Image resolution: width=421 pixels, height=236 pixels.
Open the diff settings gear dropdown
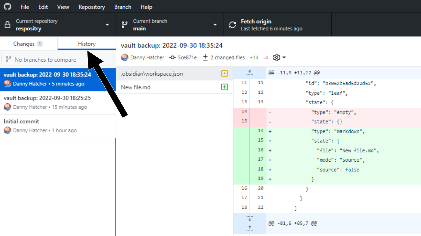[x=279, y=57]
